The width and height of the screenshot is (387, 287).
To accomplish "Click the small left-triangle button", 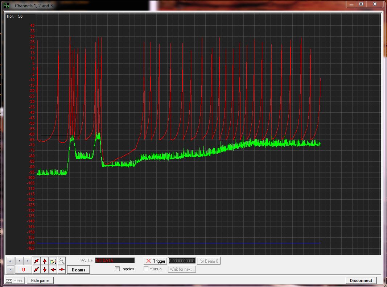I will (x=19, y=261).
